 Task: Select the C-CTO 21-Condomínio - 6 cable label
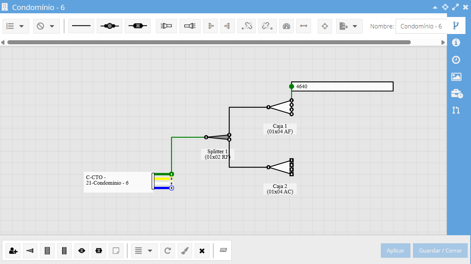118,182
